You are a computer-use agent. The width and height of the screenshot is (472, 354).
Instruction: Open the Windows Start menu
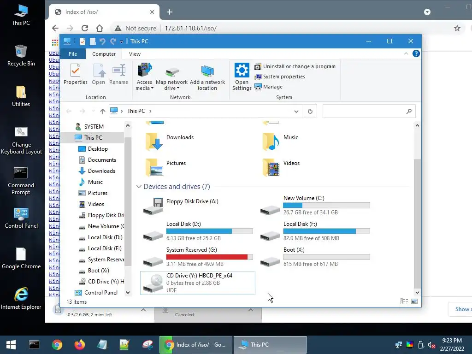pos(11,345)
